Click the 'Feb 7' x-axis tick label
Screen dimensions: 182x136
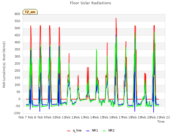point(23,117)
